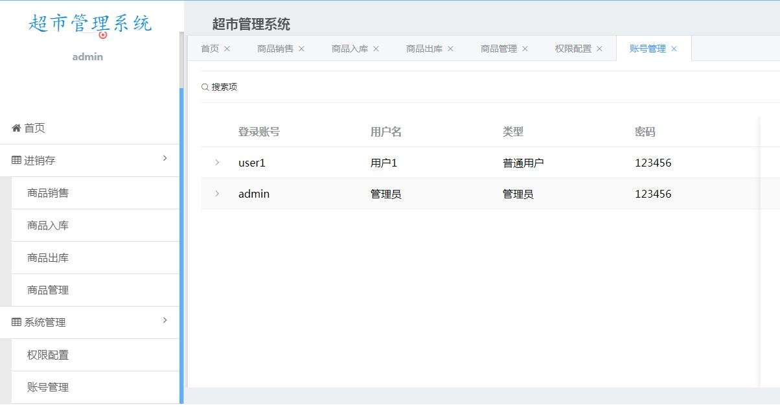Viewport: 780px width, 407px height.
Task: Close the 权限配置 tab
Action: 599,49
